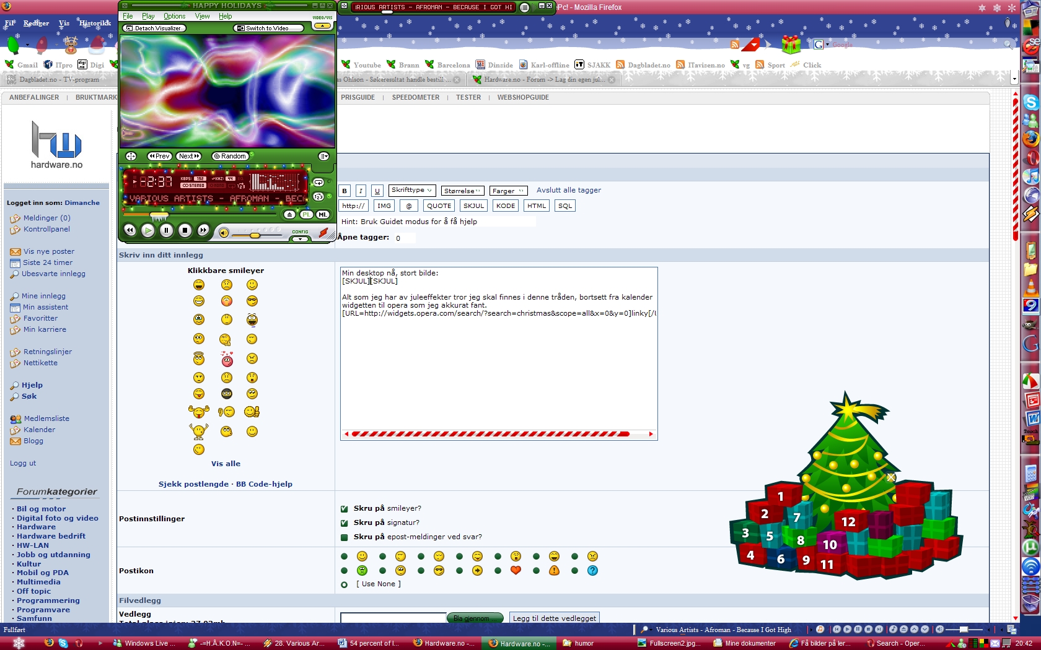Toggle Skru på smileyer checkbox
The width and height of the screenshot is (1041, 650).
(344, 509)
